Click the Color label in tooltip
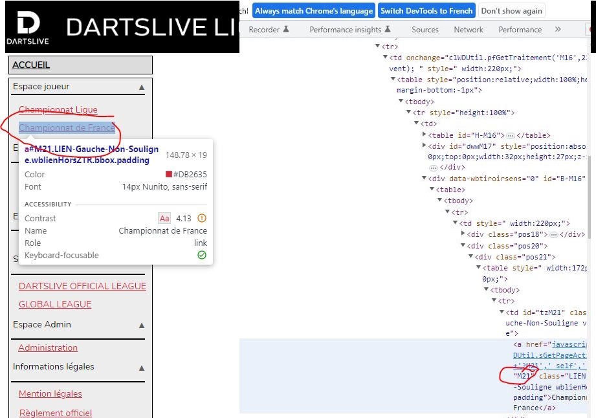Viewport: 596px width, 418px height. click(x=34, y=175)
